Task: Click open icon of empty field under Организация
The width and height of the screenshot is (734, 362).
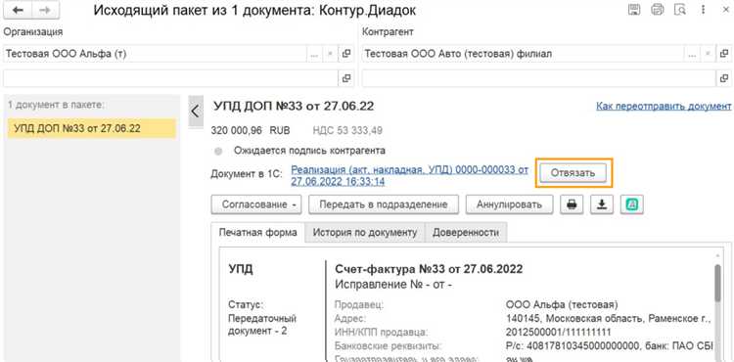Action: 346,78
